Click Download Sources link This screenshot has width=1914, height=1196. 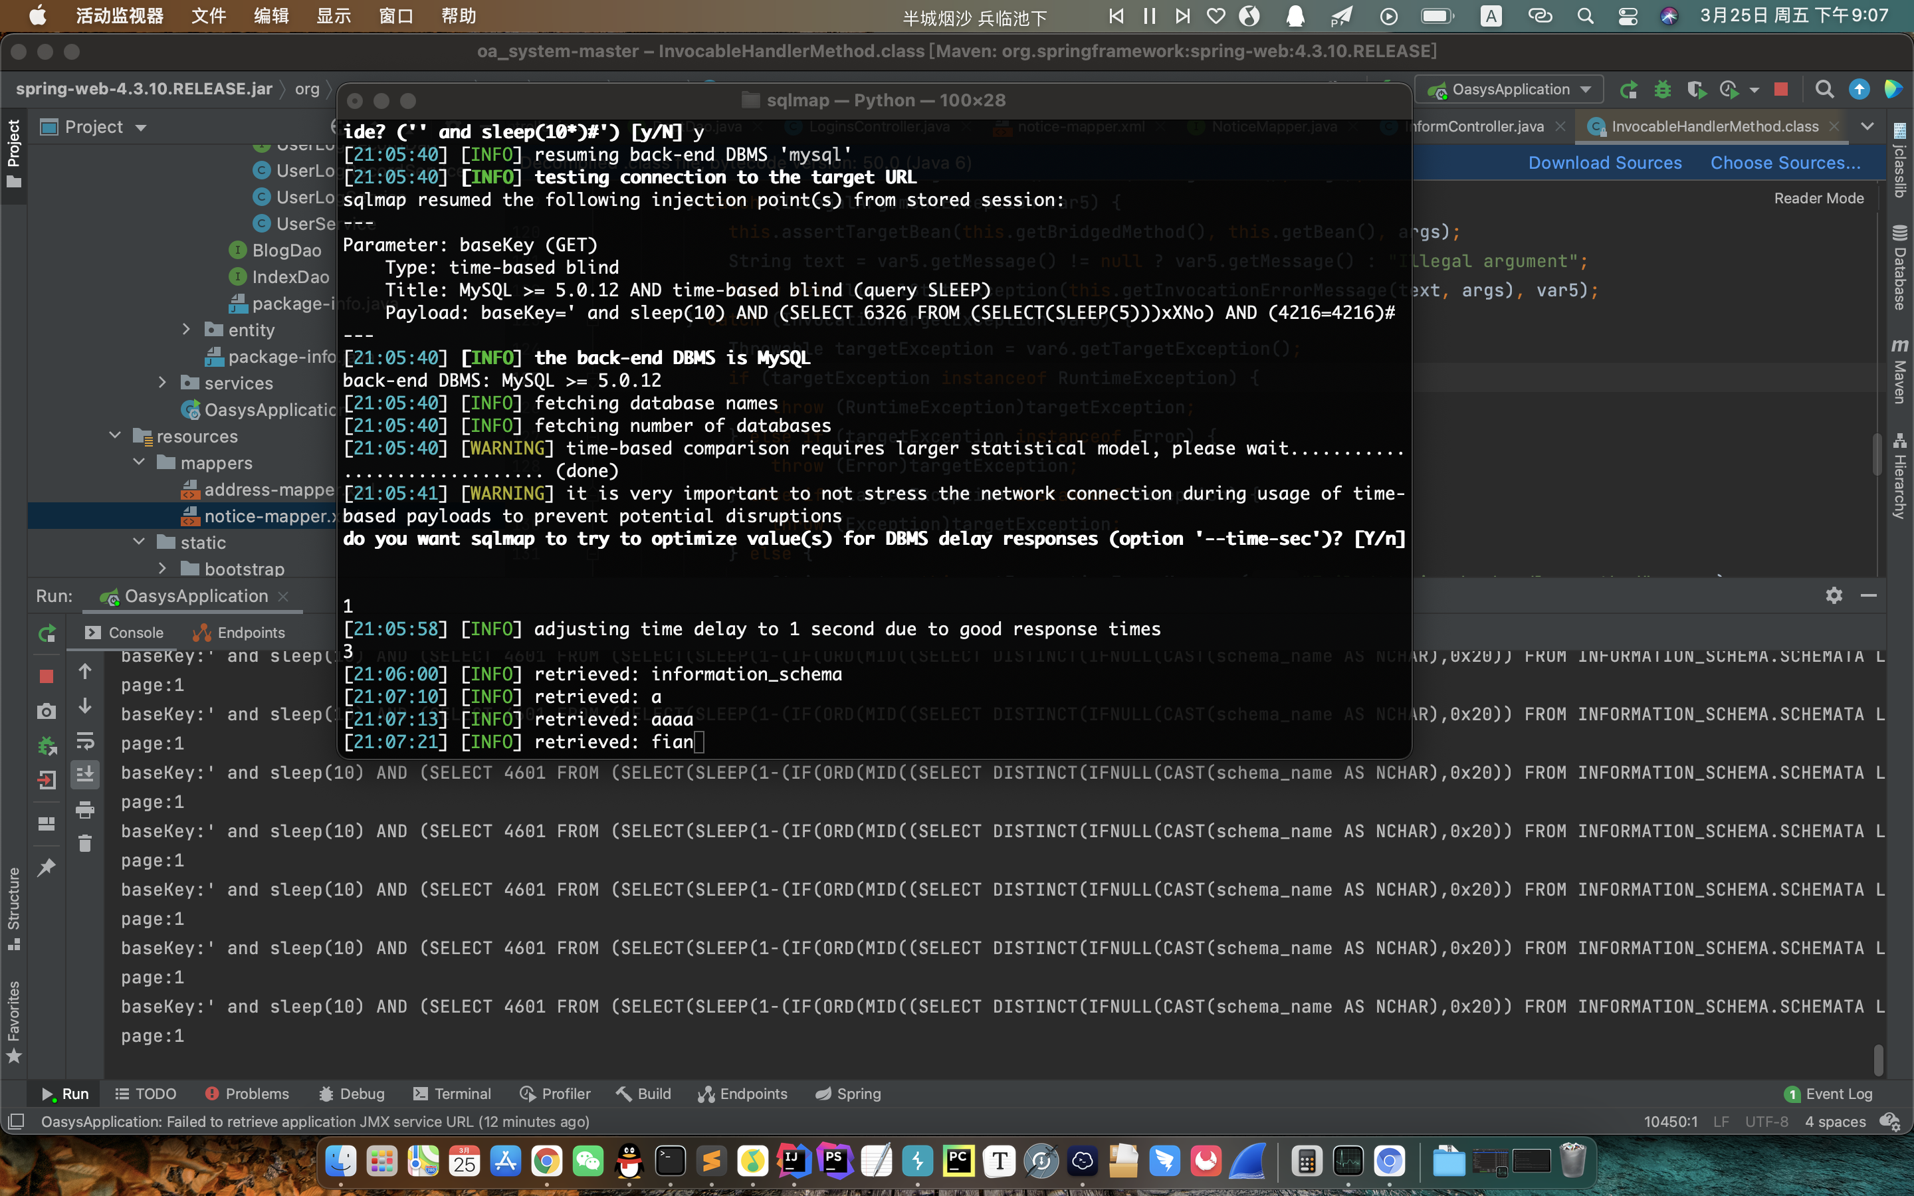[x=1605, y=163]
